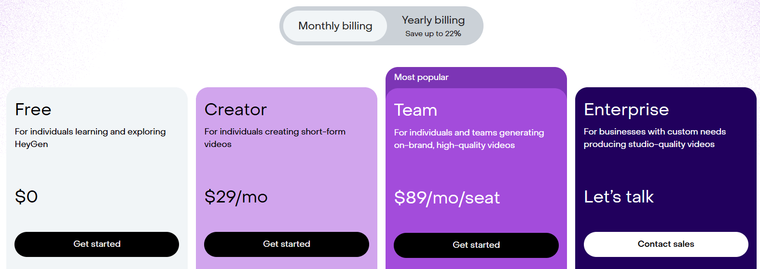The height and width of the screenshot is (269, 760).
Task: Click the 'Save up to 22%' label
Action: click(x=433, y=34)
